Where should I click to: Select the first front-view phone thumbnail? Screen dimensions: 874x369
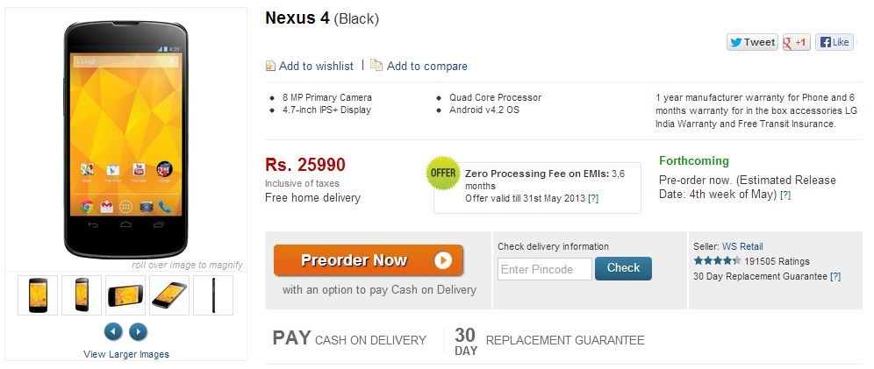[x=38, y=294]
